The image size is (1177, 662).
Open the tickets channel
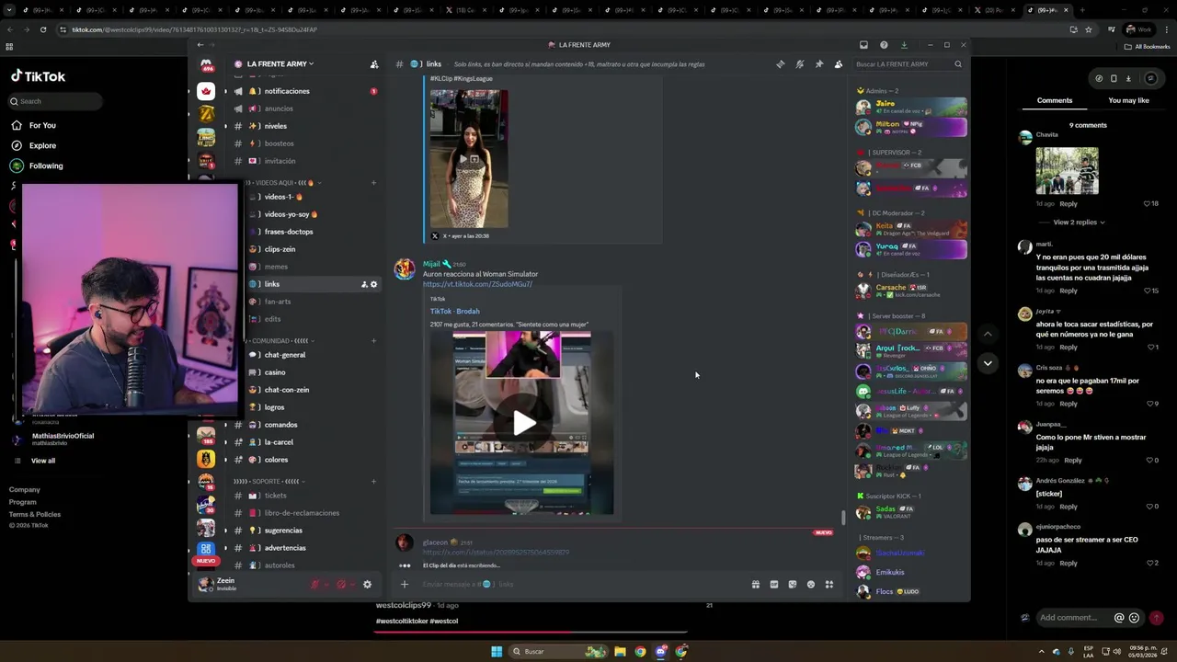pyautogui.click(x=275, y=496)
